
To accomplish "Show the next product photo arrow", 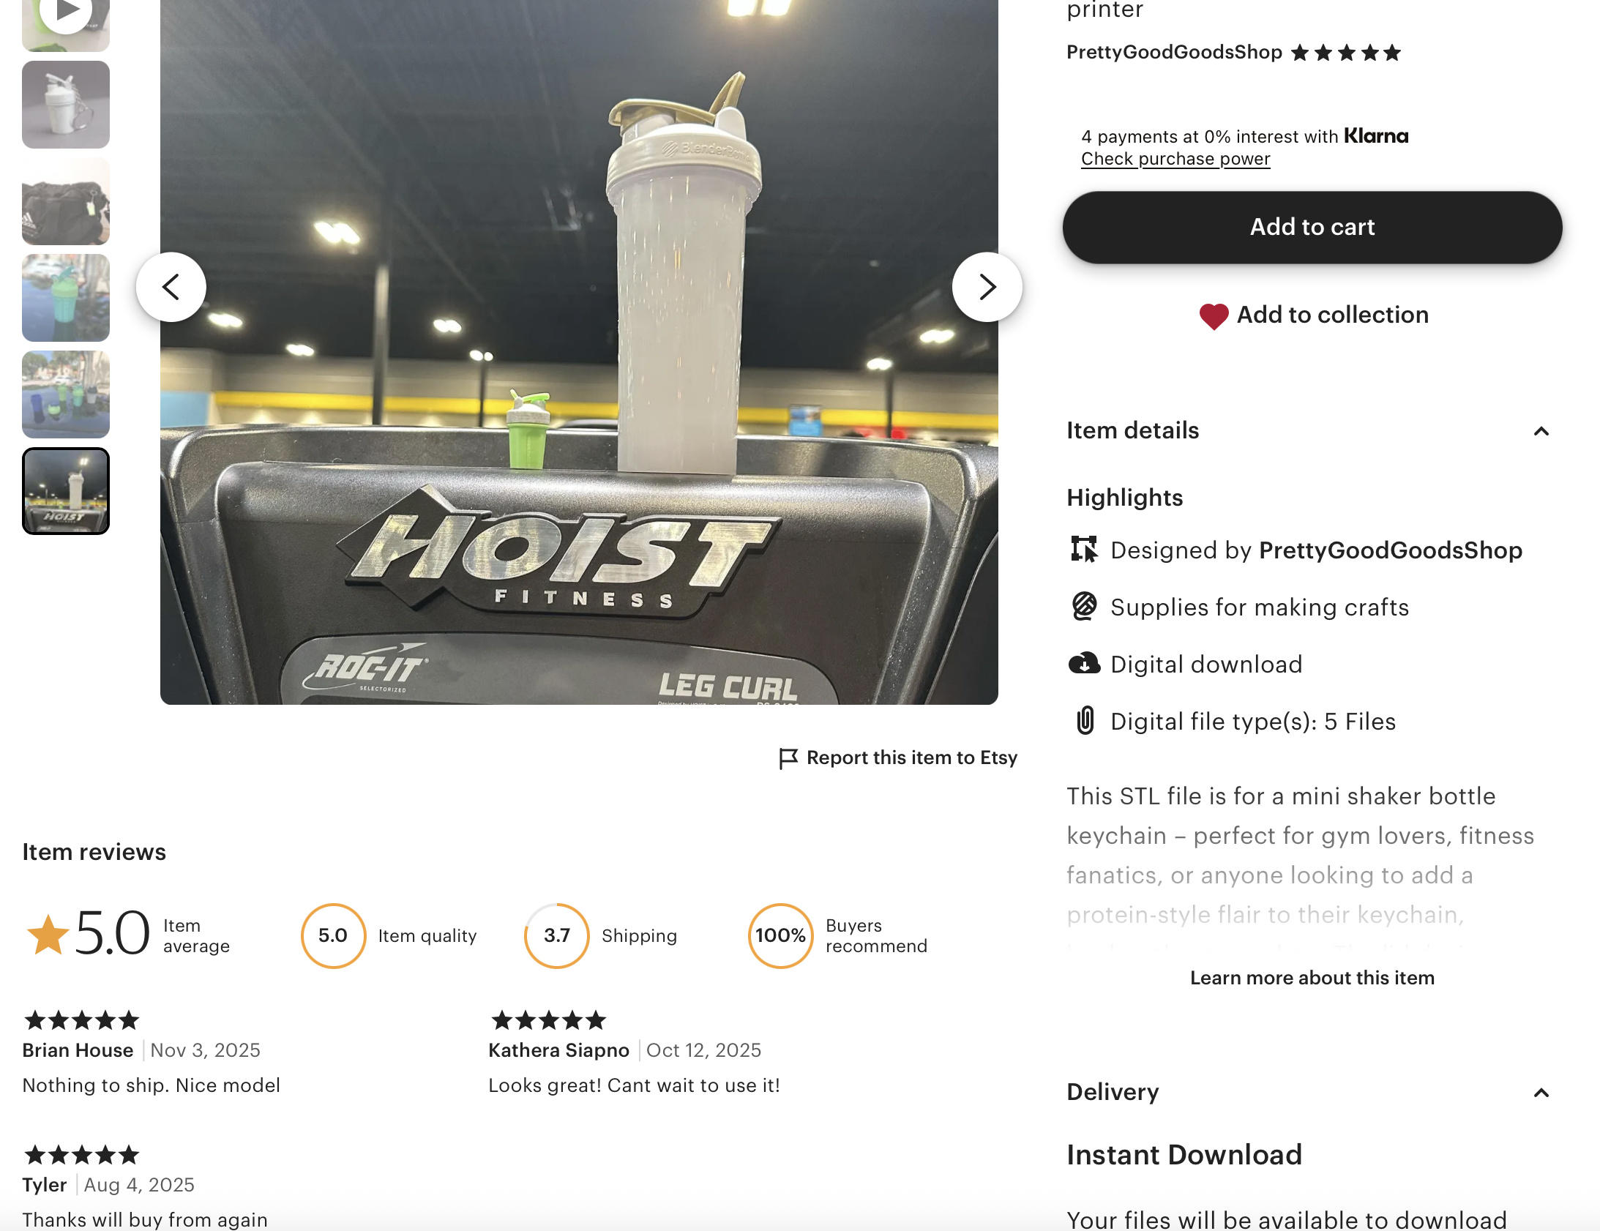I will click(x=987, y=287).
